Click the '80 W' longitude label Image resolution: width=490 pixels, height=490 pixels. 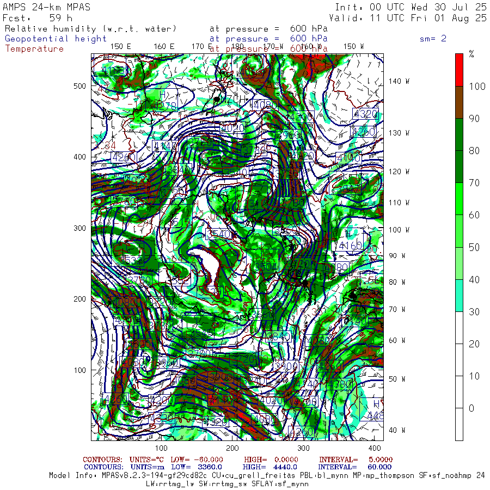tap(396, 282)
